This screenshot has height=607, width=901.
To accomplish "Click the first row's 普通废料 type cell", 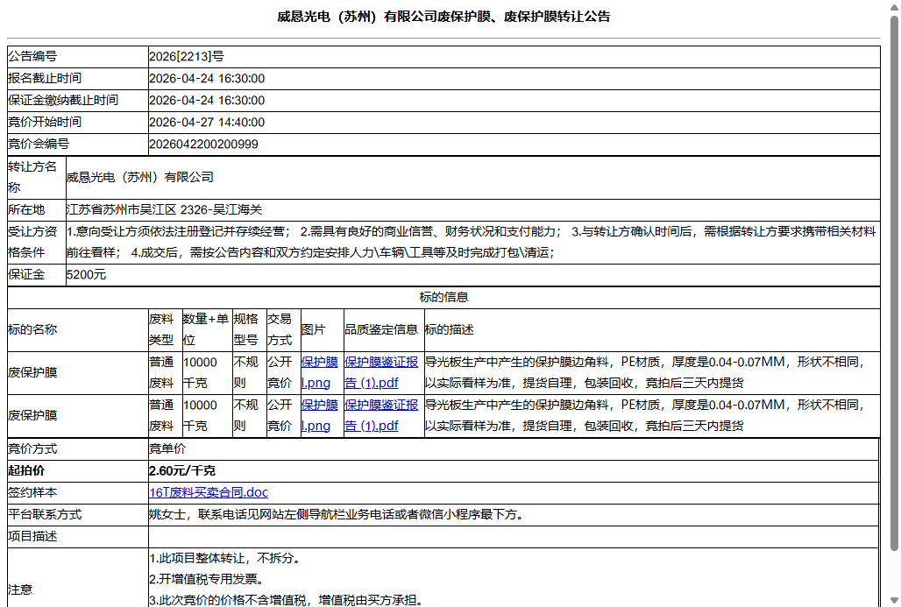I will (165, 373).
